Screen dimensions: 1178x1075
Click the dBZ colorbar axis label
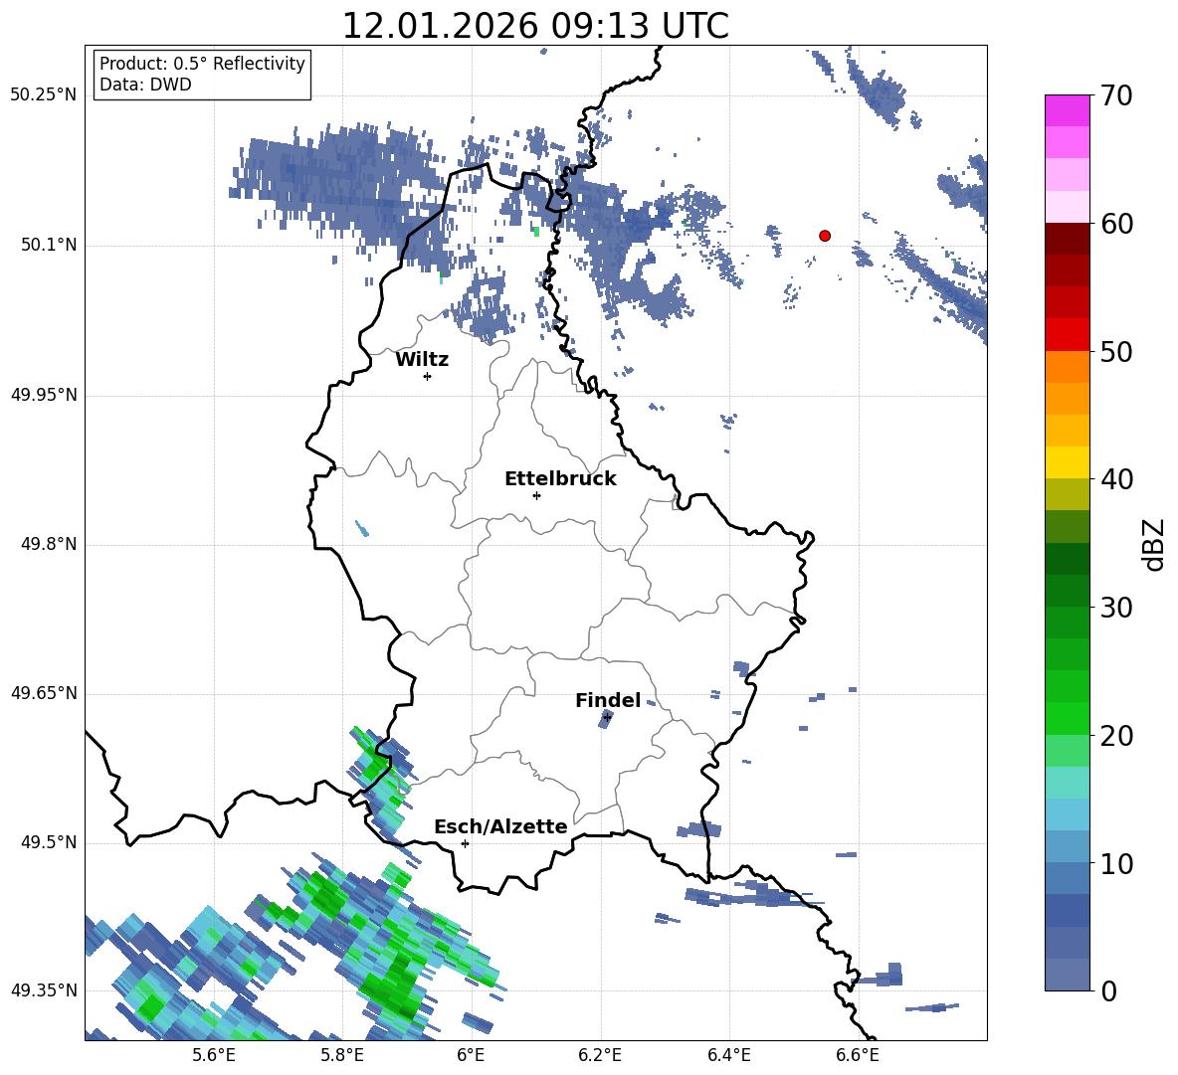pyautogui.click(x=1155, y=544)
